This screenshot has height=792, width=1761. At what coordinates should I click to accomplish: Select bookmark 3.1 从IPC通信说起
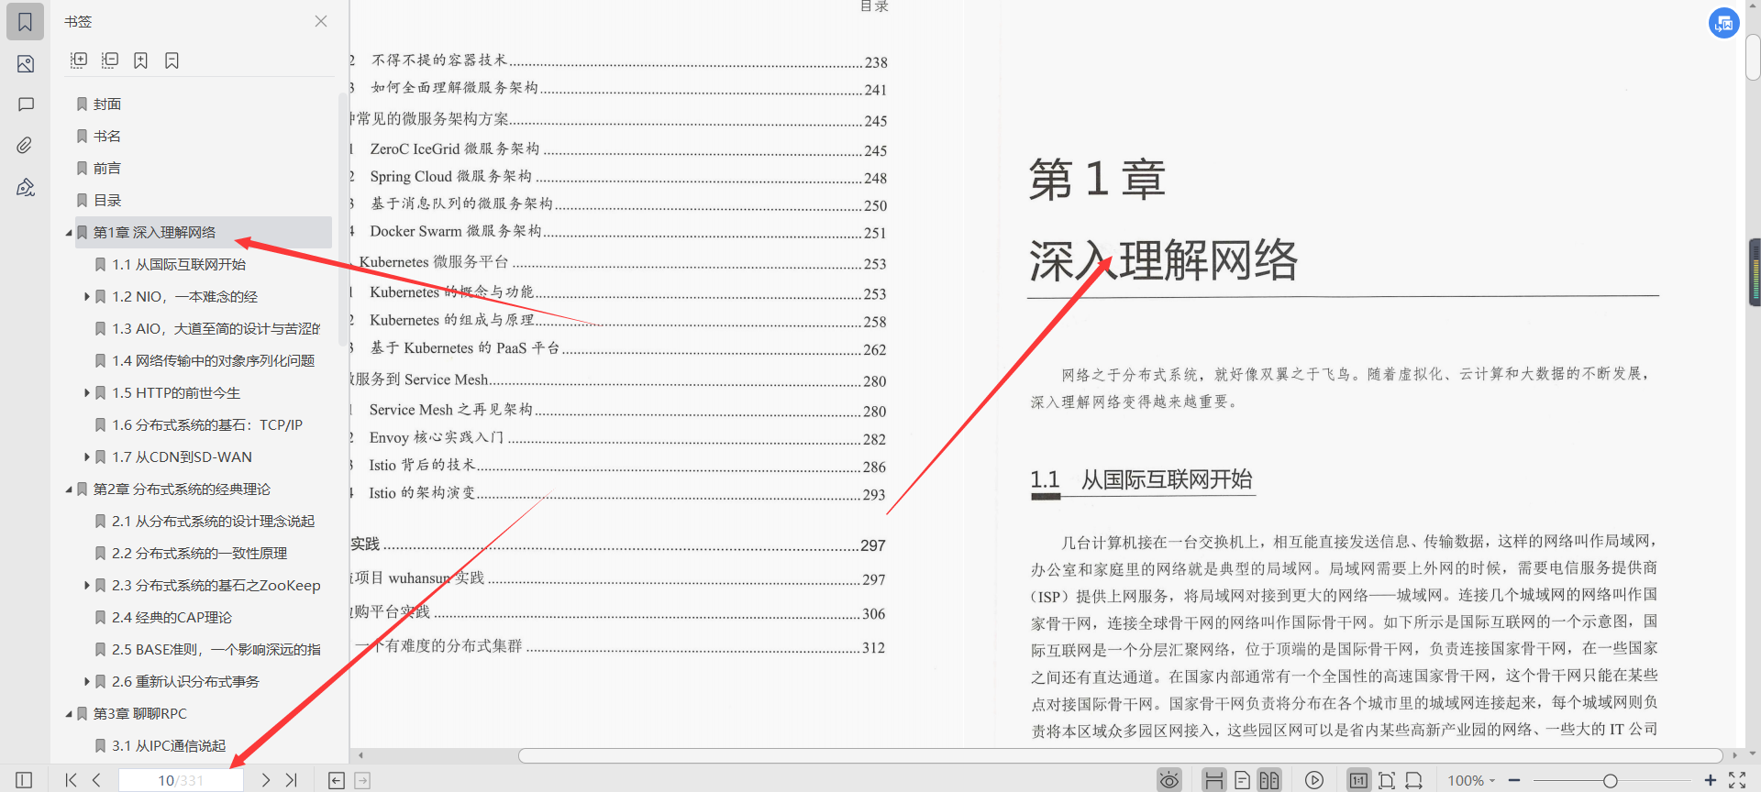click(x=168, y=746)
